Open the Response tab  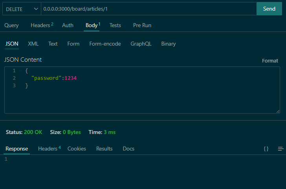point(16,149)
